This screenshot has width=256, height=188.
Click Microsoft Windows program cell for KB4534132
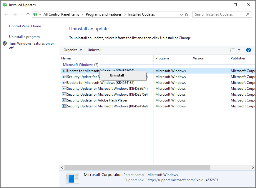170,83
